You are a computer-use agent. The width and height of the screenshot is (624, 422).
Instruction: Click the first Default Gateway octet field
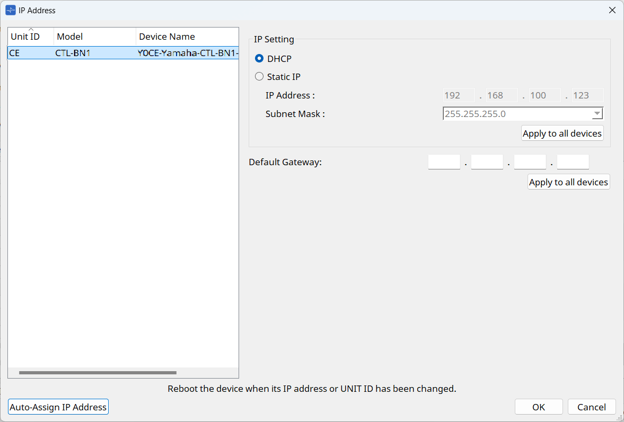click(444, 162)
